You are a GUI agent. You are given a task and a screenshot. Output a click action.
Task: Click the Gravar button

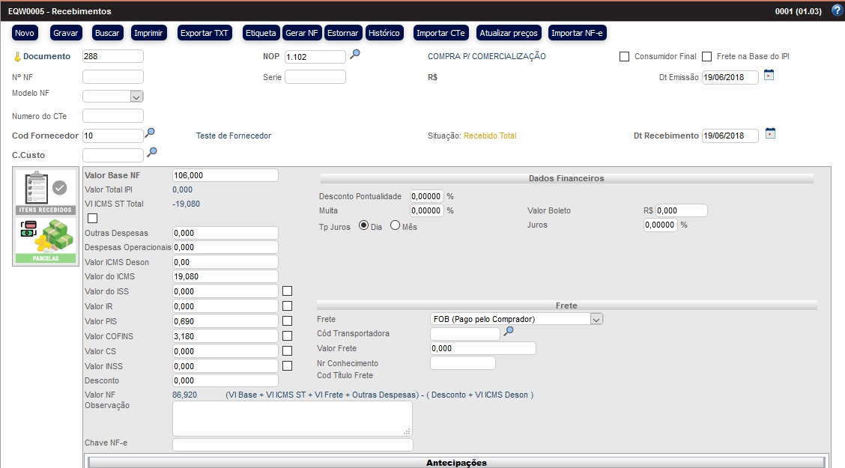pyautogui.click(x=66, y=33)
